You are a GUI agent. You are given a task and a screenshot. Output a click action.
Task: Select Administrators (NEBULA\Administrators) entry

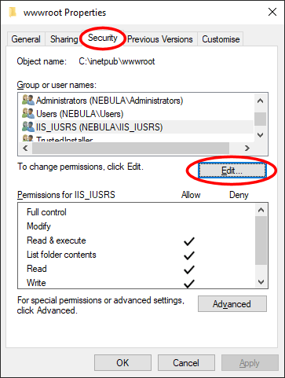click(x=109, y=101)
